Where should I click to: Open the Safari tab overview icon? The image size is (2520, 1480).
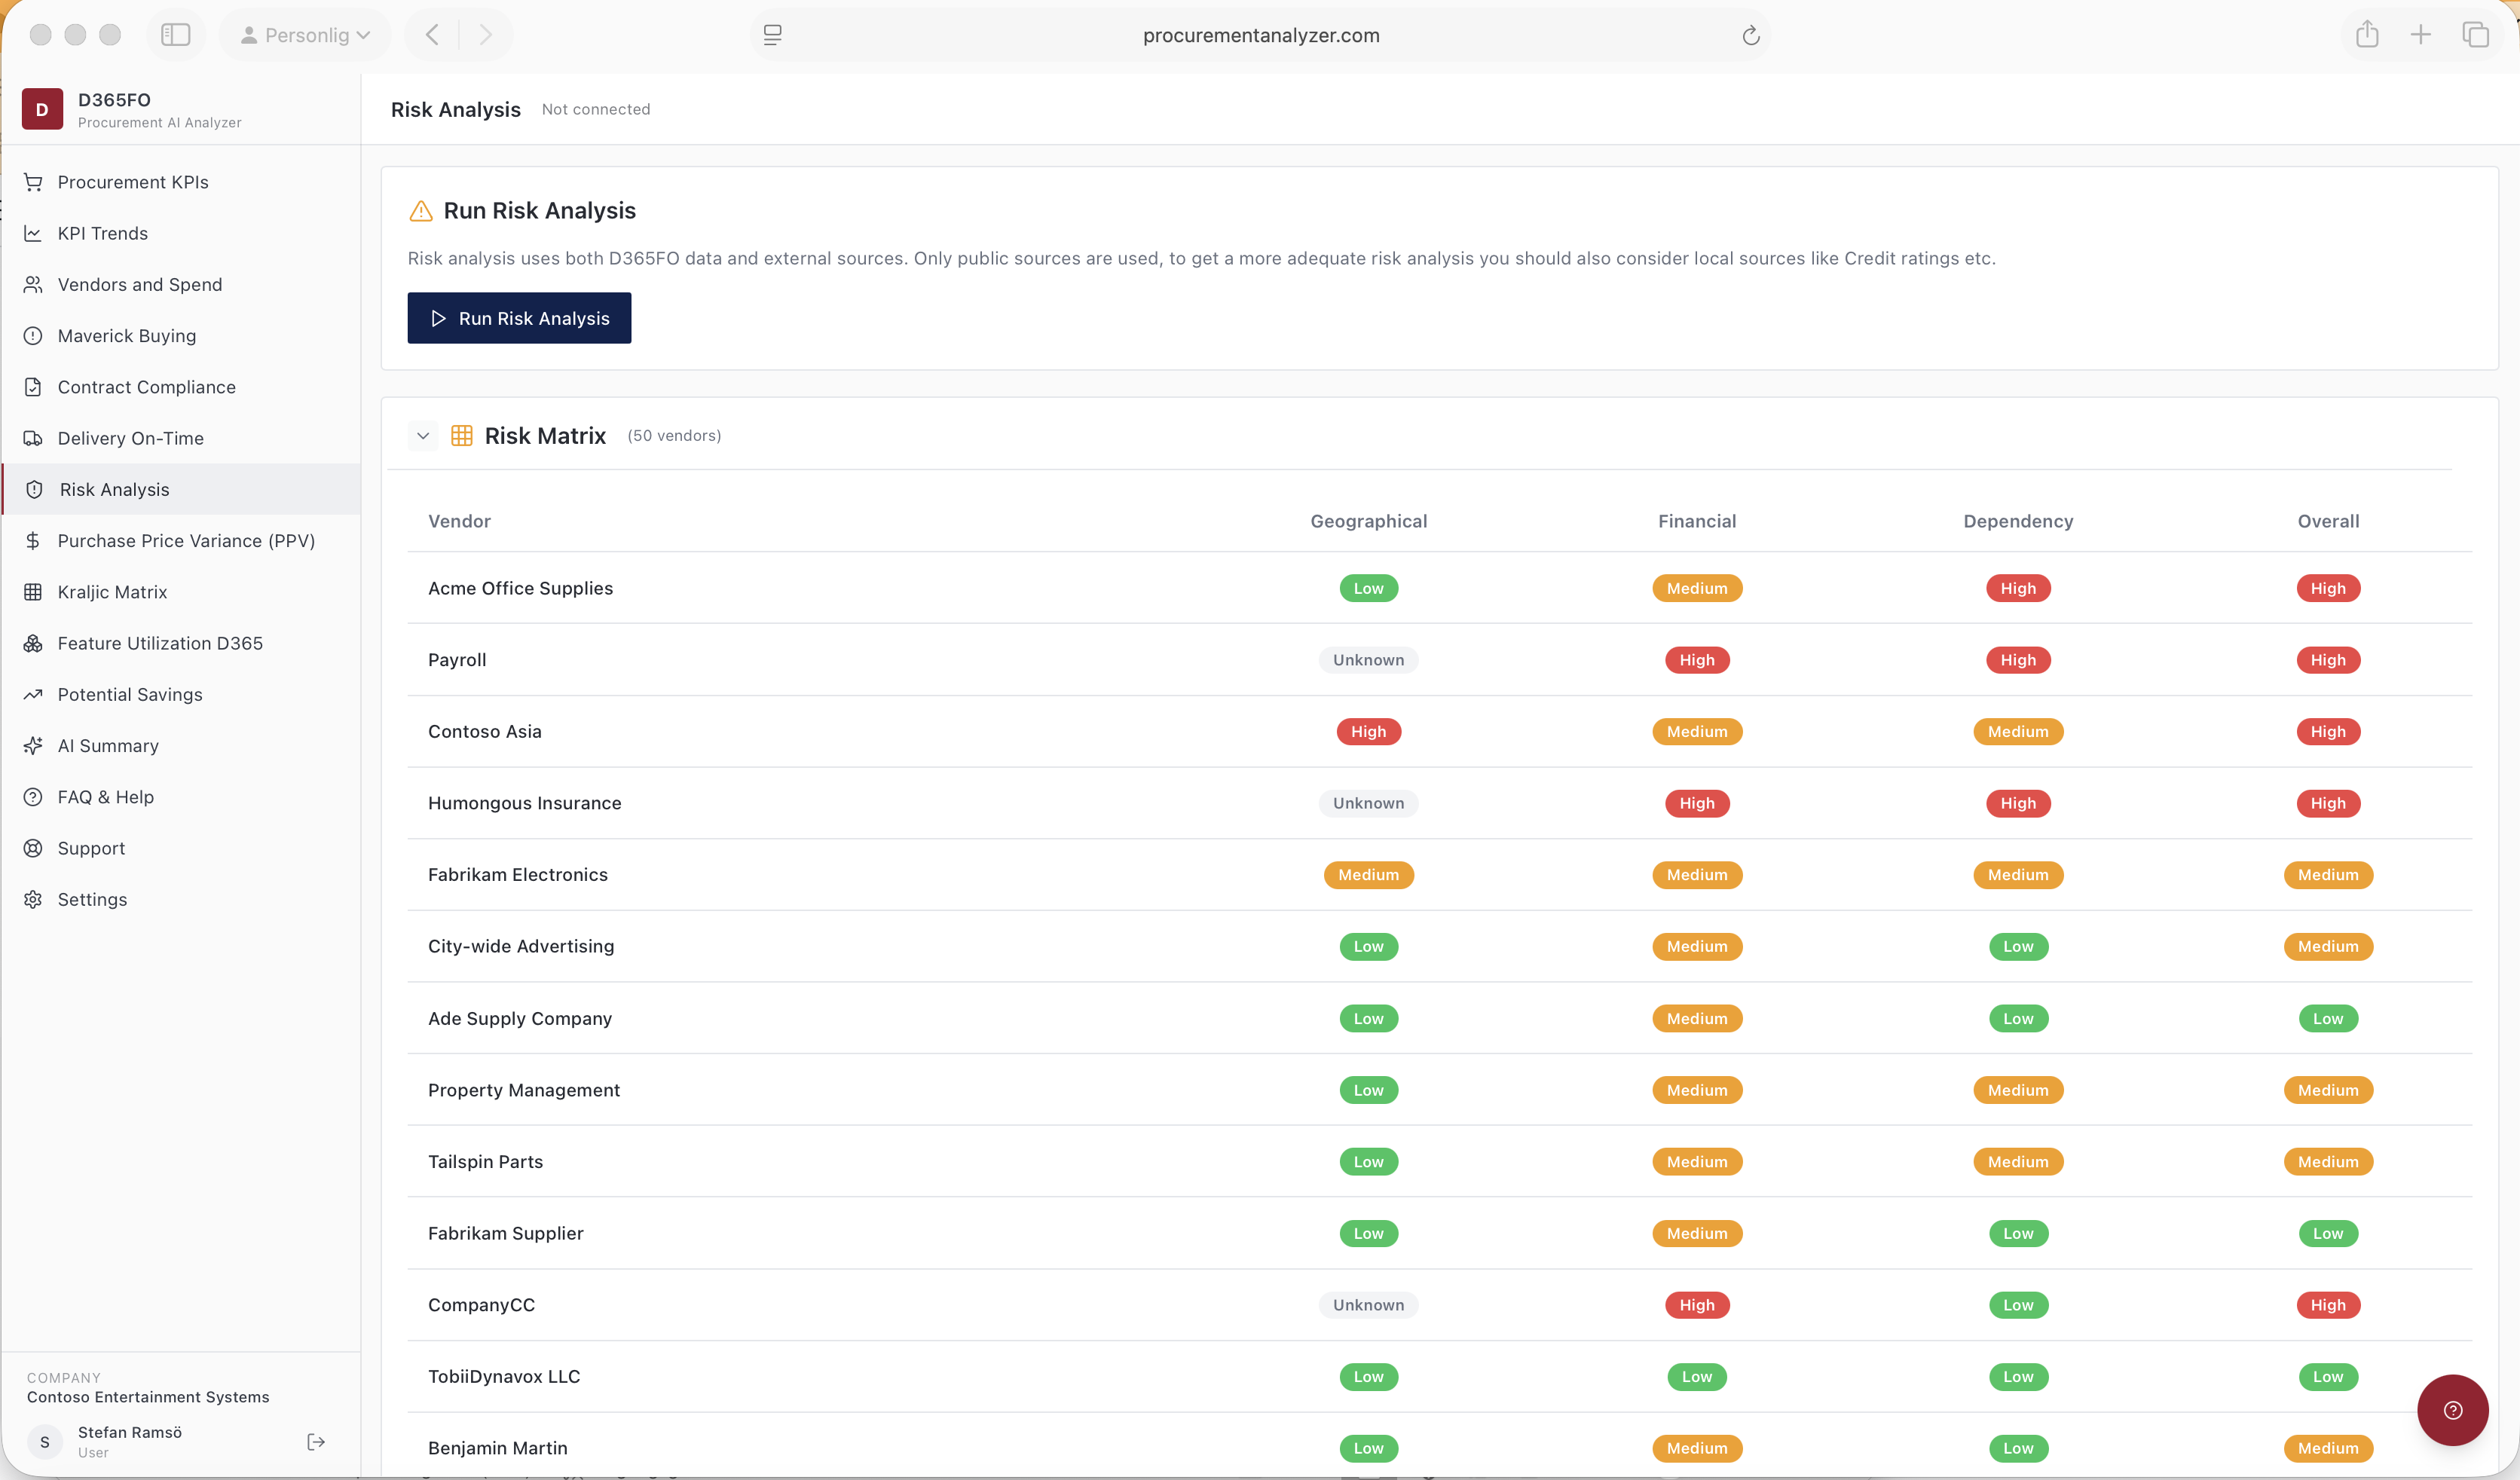(2475, 35)
